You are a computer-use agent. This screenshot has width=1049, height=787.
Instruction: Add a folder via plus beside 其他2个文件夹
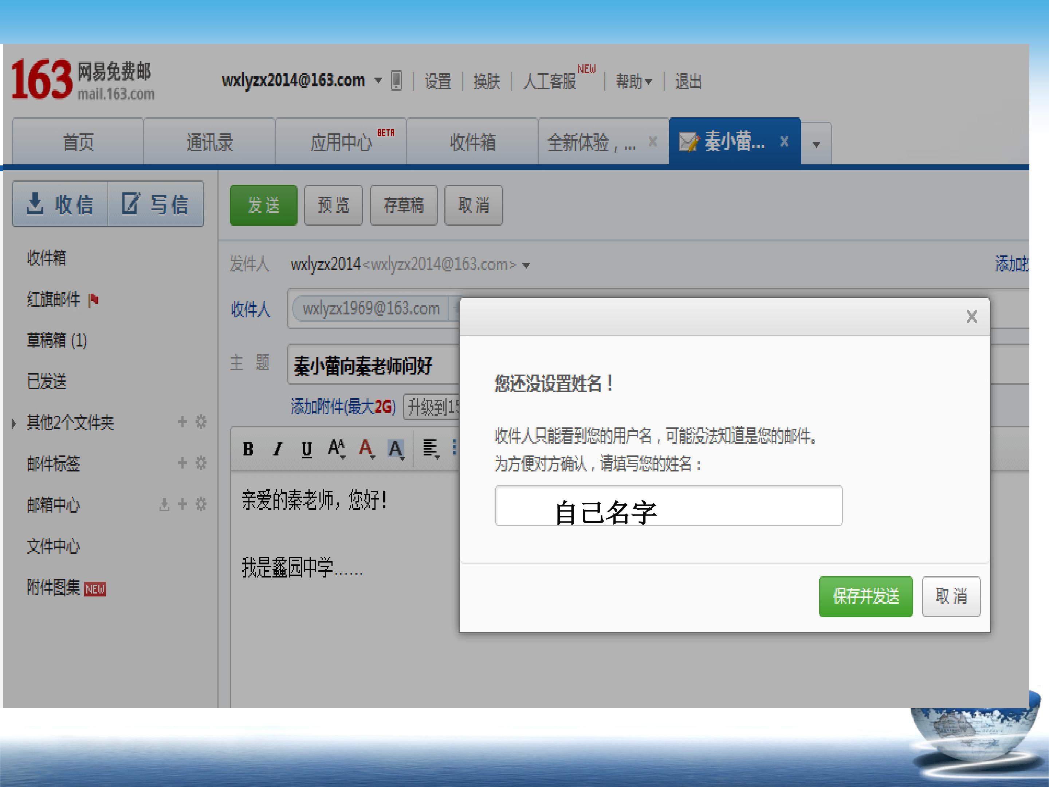coord(182,421)
